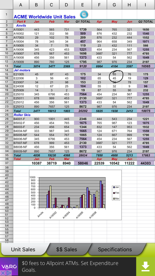155x276 pixels.
Task: Switch to the $$ Sales tab
Action: pos(66,249)
